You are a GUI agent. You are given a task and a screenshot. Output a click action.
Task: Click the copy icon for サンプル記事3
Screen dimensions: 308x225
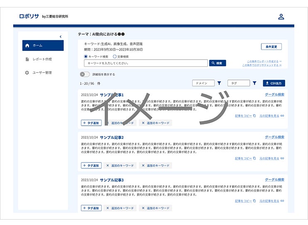[254, 201]
